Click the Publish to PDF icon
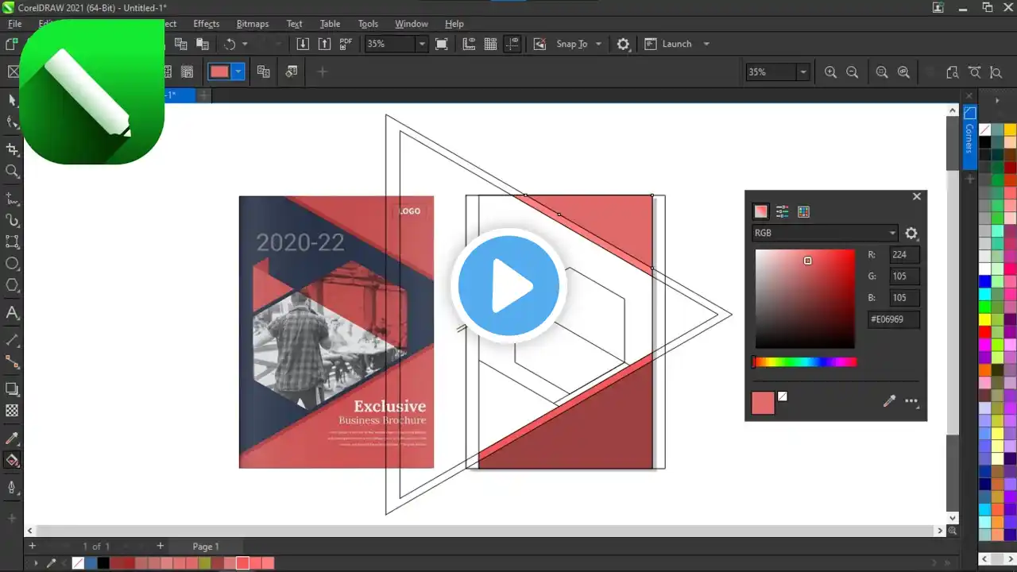Screen dimensions: 1017x572 click(346, 44)
